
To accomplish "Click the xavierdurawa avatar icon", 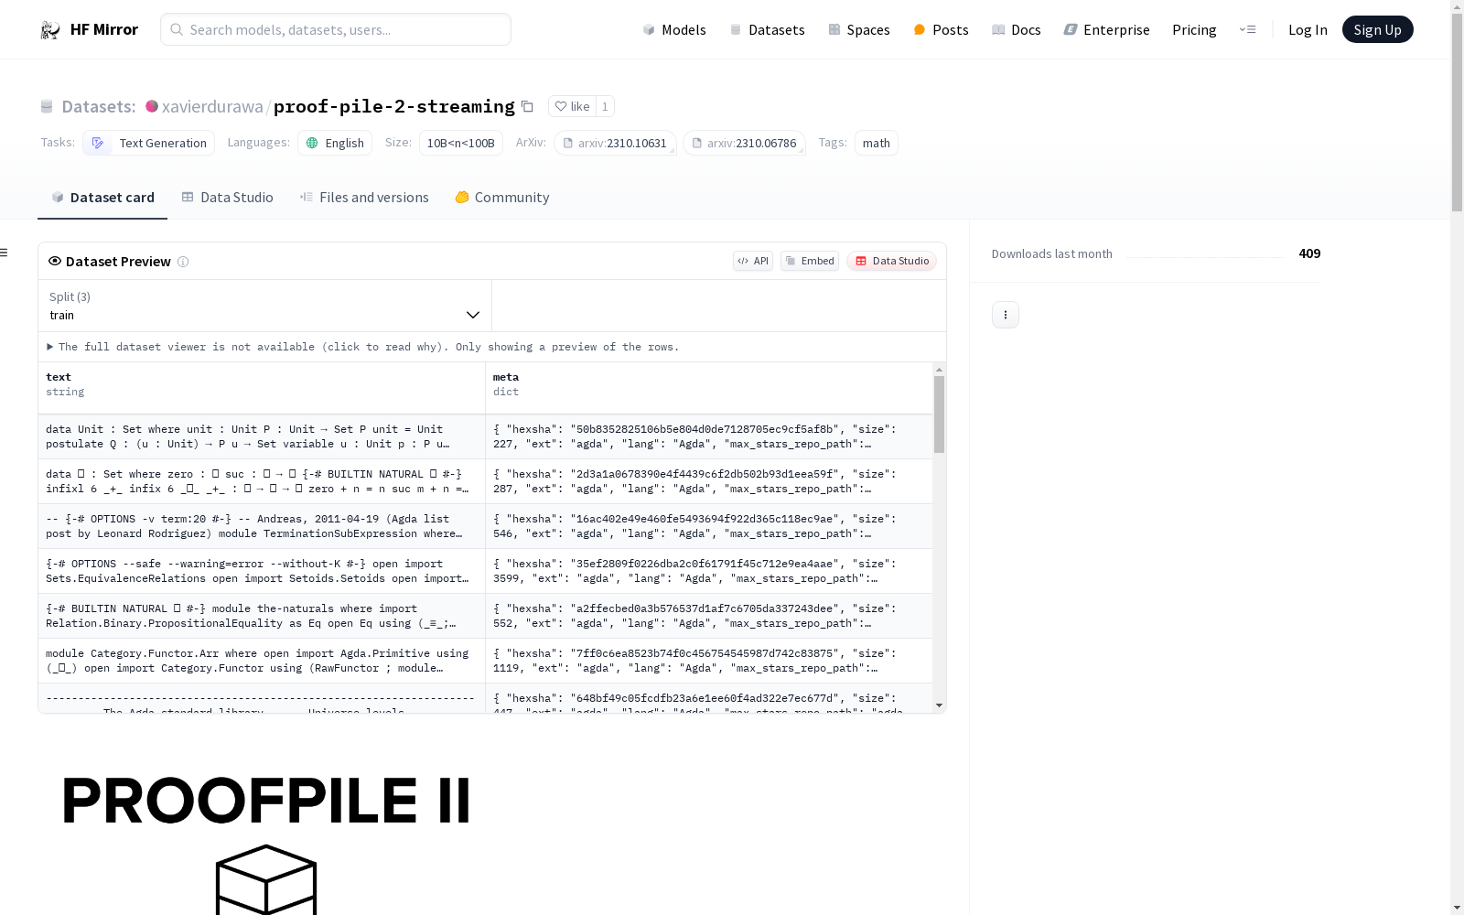I will (152, 106).
